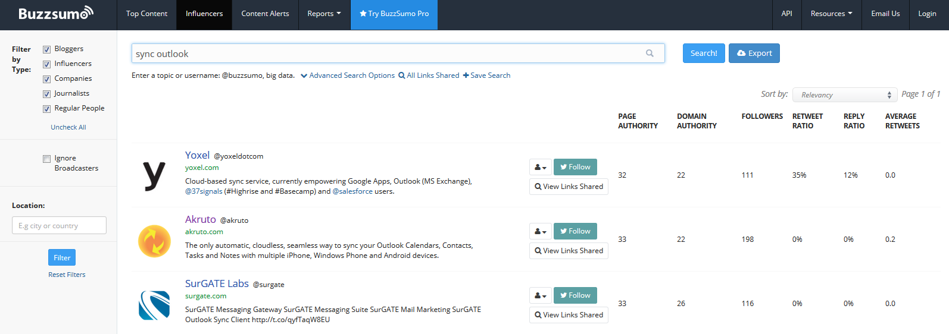
Task: Click Yoxel's retweet ratio 35%
Action: pyautogui.click(x=799, y=175)
